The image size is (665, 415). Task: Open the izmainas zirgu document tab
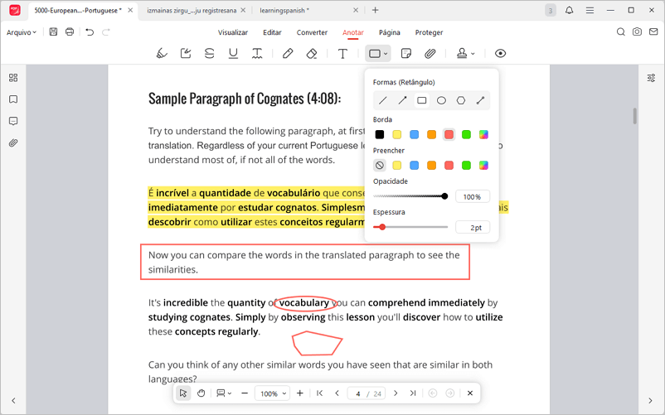192,10
